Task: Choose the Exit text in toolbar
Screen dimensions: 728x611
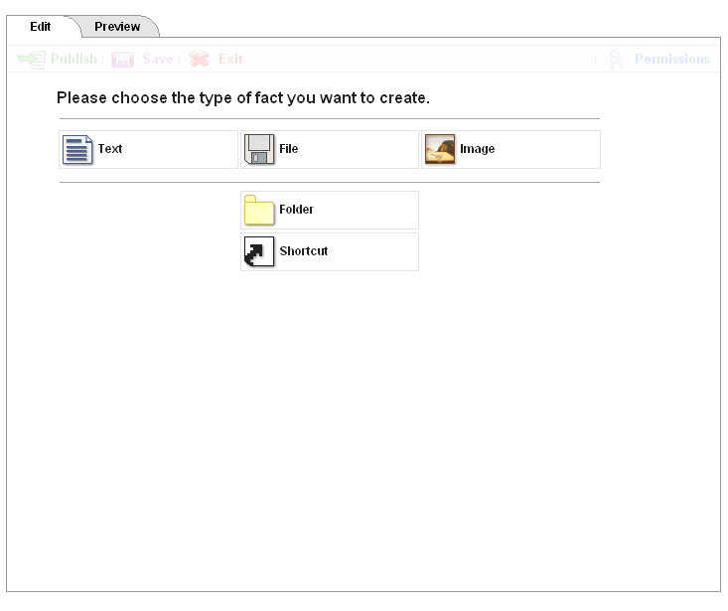Action: [x=230, y=60]
